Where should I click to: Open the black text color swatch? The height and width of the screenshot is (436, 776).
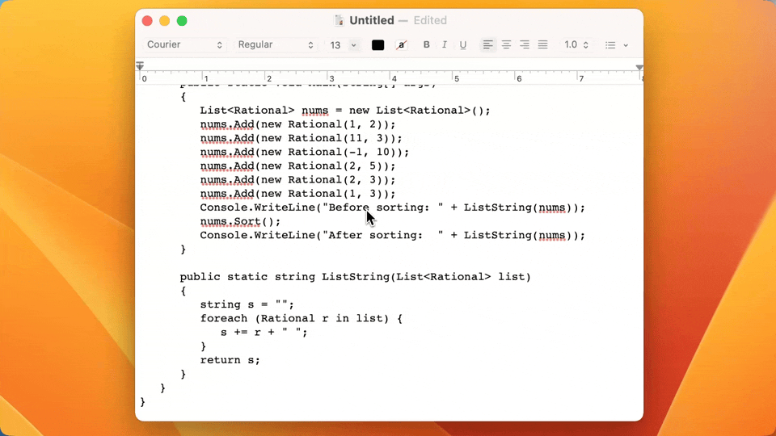[x=377, y=45]
